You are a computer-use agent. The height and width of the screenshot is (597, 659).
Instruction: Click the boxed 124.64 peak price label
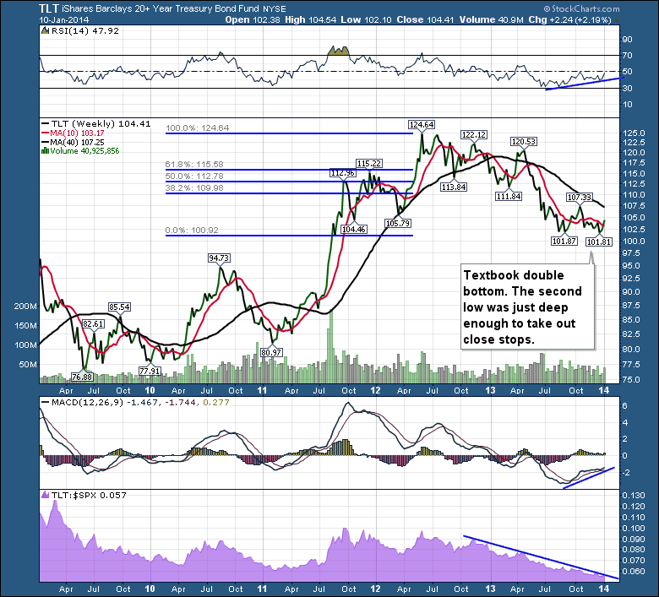pos(422,124)
